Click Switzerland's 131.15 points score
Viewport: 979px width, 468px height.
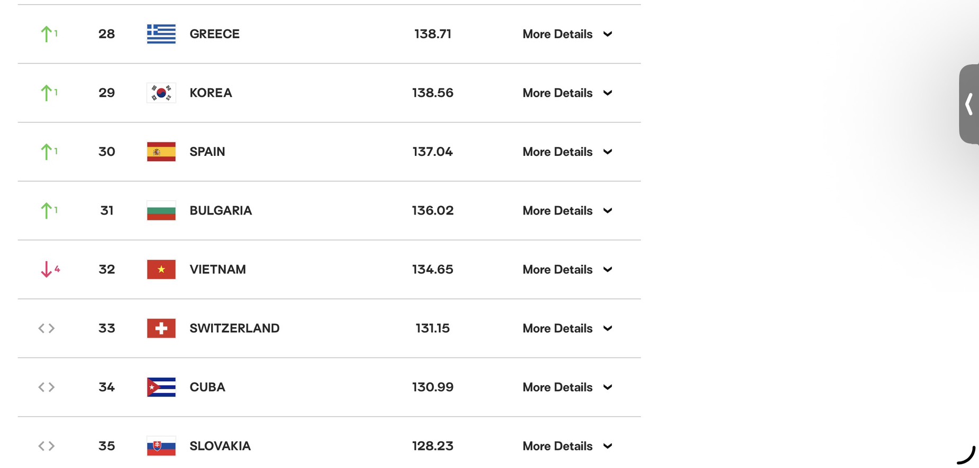432,329
